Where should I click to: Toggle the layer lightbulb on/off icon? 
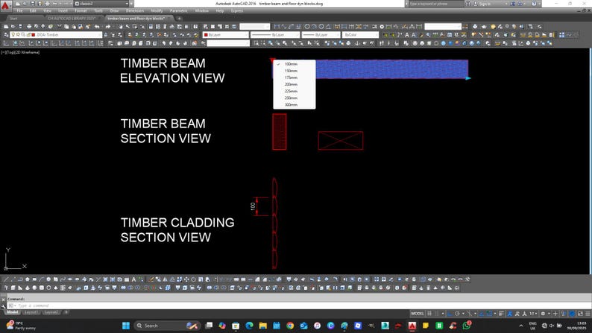13,35
